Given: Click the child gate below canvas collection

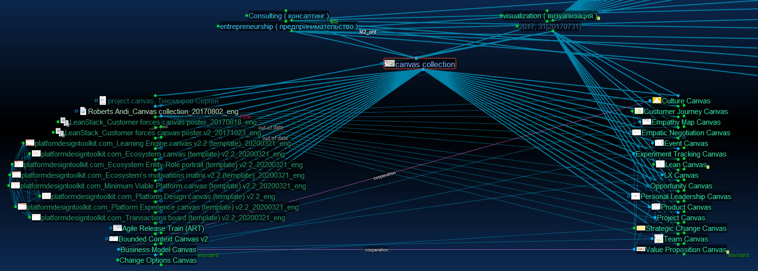Looking at the screenshot, I should click(x=423, y=70).
